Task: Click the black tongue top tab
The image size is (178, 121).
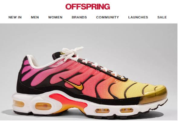Action: pyautogui.click(x=56, y=56)
